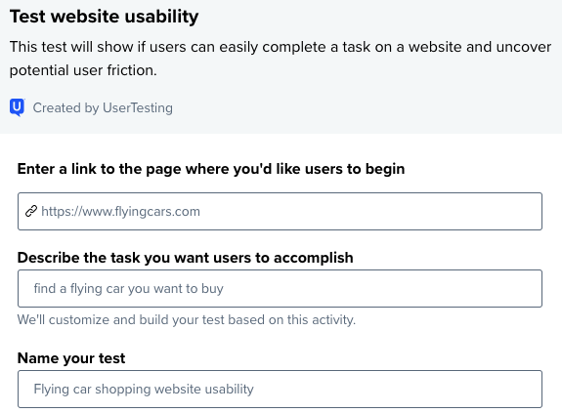The image size is (562, 413).
Task: Click the chain link icon in URL field
Action: tap(31, 211)
